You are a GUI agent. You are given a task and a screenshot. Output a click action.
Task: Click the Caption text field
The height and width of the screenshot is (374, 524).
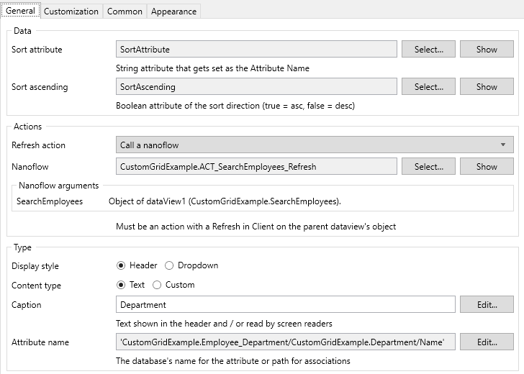click(285, 305)
